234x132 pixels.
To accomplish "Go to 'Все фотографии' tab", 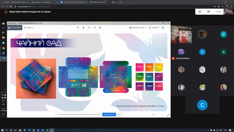I will [x=15, y=27].
